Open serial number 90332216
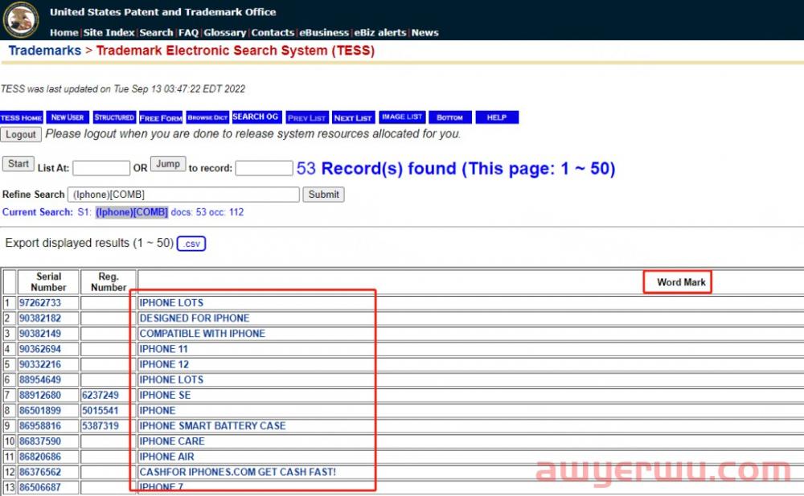 pyautogui.click(x=40, y=364)
